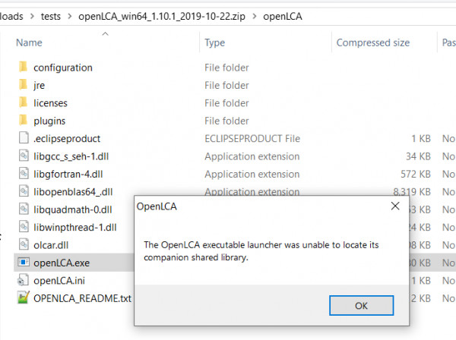Click the openLCA.exe application icon

point(24,262)
